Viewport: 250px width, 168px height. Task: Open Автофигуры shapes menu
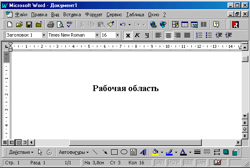pos(74,152)
